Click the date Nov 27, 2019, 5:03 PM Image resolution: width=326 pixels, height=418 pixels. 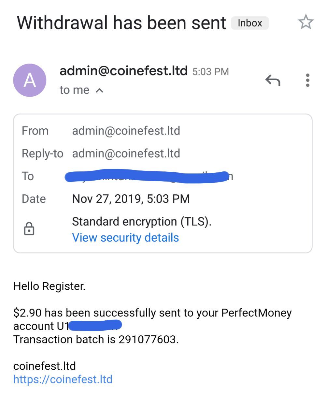131,199
